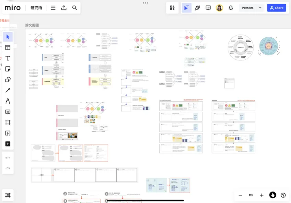Screen dimensions: 291x203
Task: Expand the Present dropdown arrow
Action: pos(260,8)
